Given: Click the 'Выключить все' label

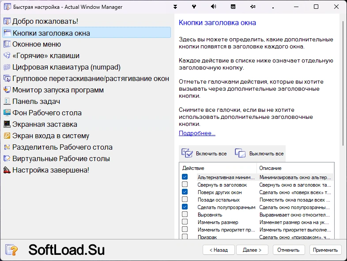Looking at the screenshot, I should click(267, 154).
